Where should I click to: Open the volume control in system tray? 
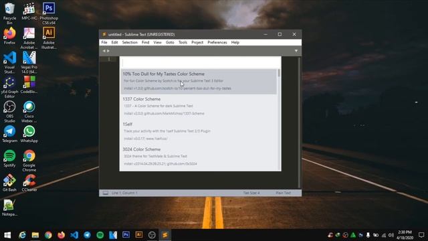(x=391, y=235)
